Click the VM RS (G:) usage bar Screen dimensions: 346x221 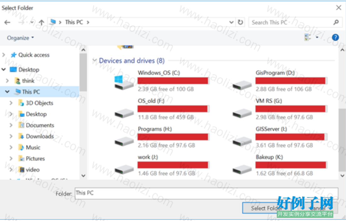click(x=291, y=109)
